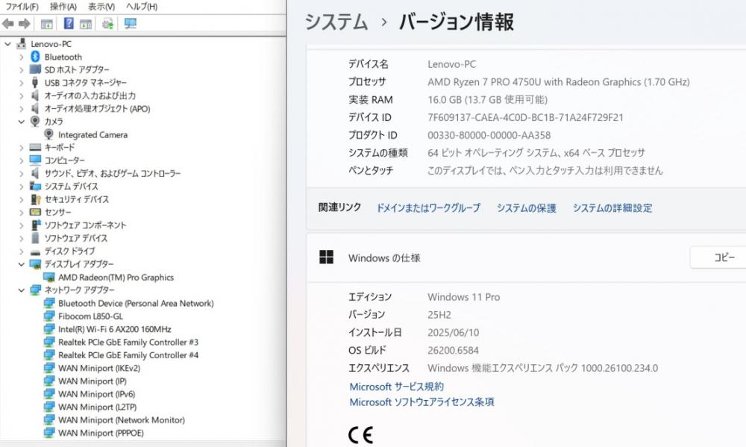Image resolution: width=746 pixels, height=447 pixels.
Task: Click the コピー button for Windows の仕様
Action: tap(718, 257)
